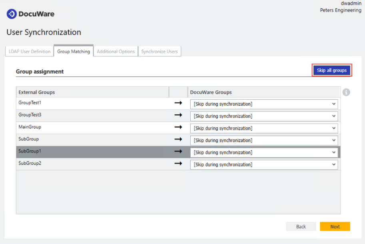Screen dimensions: 365x244
Task: Expand the dropdown in the SubGroup row
Action: [264, 140]
